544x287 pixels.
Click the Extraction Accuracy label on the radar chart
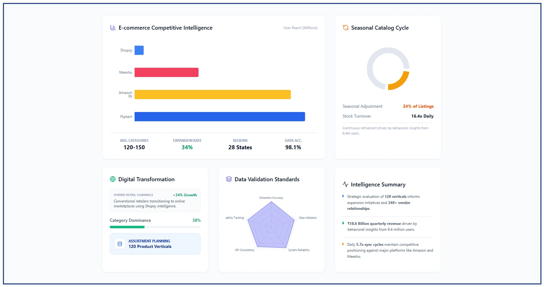[271, 198]
